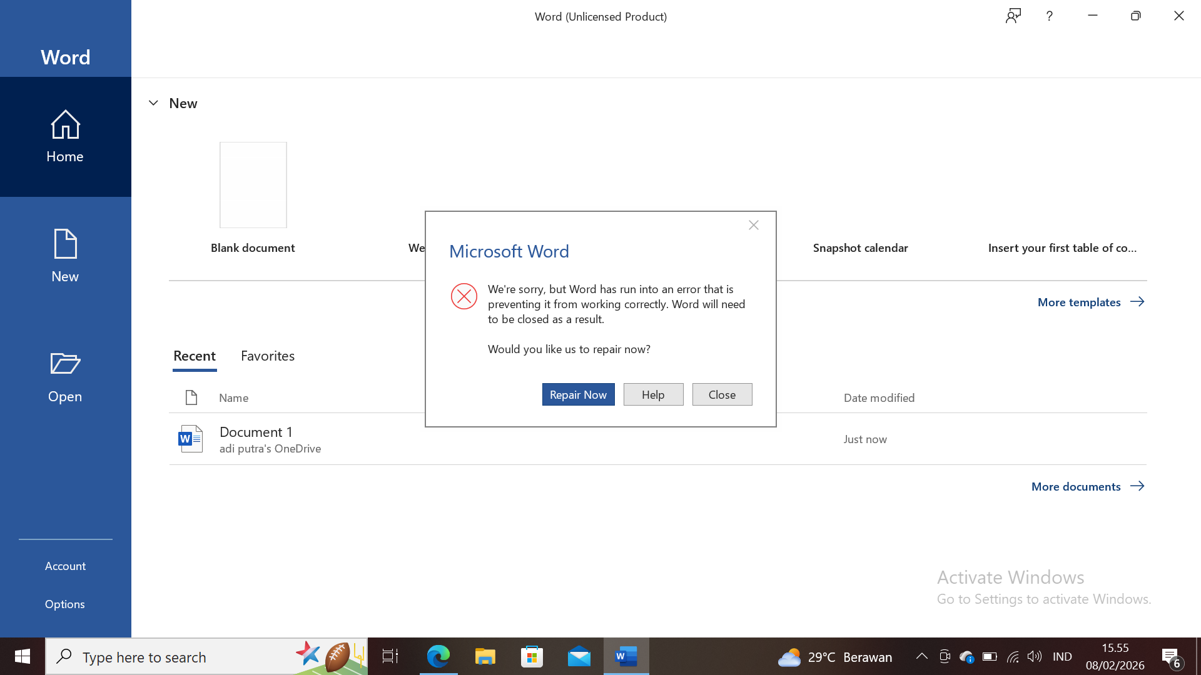Click the feedback person icon in the title bar
The height and width of the screenshot is (675, 1201).
point(1013,16)
